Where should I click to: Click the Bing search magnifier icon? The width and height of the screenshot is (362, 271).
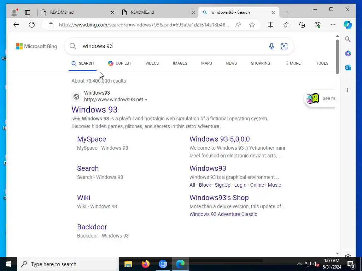pos(73,46)
